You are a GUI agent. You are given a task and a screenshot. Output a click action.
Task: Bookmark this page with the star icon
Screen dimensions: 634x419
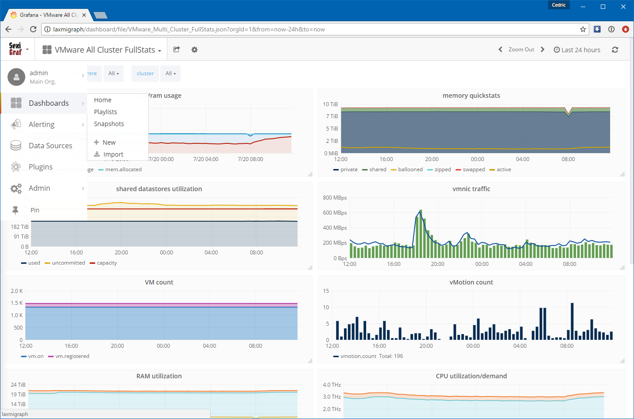click(583, 29)
